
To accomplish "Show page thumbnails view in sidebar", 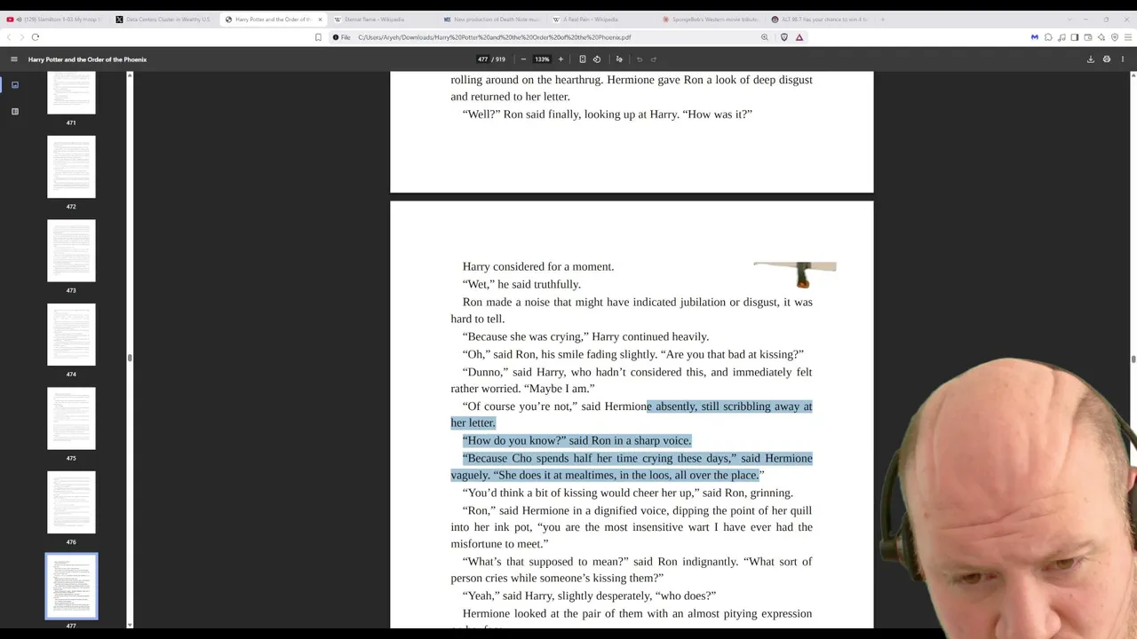I will [15, 85].
